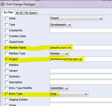Click the Created By text field
This screenshot has width=112, height=106.
[81, 30]
